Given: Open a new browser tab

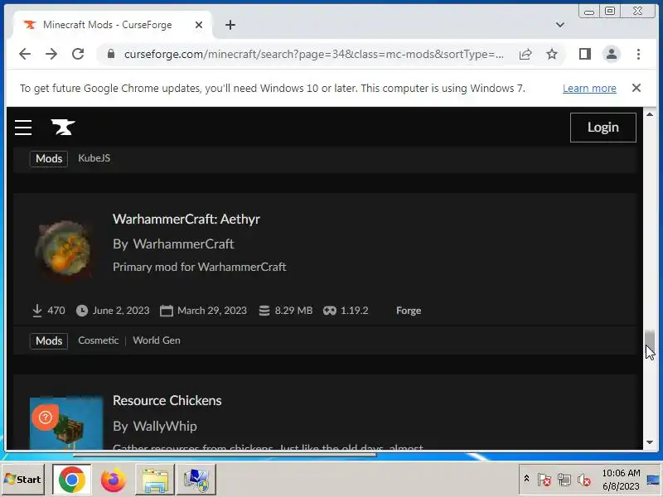Looking at the screenshot, I should pyautogui.click(x=230, y=25).
